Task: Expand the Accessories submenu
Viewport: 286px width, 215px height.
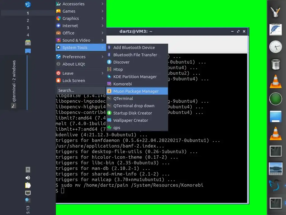Action: click(81, 4)
